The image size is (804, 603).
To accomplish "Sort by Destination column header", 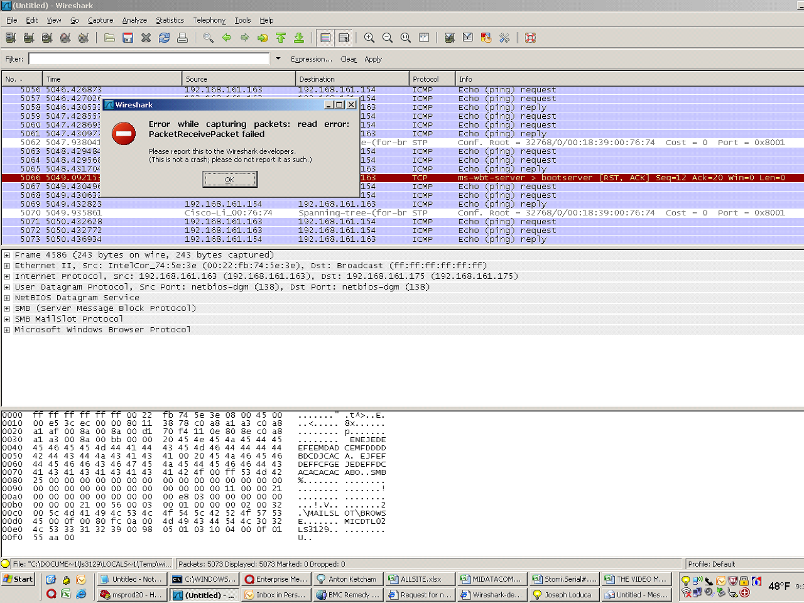I will (352, 79).
